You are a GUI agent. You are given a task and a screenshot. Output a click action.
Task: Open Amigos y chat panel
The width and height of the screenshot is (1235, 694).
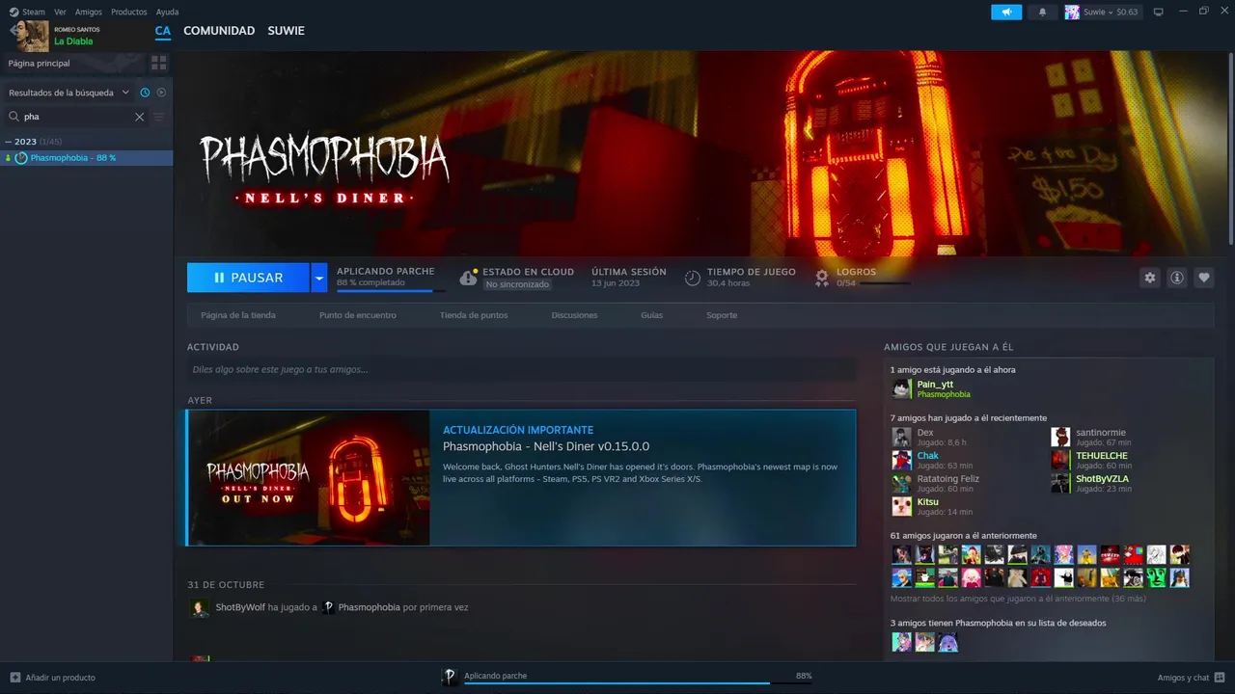click(x=1191, y=678)
